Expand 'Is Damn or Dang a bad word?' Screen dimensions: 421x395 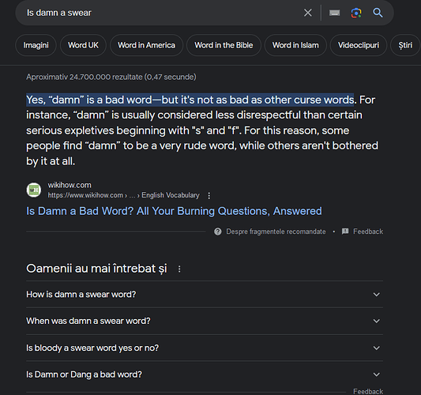point(205,374)
